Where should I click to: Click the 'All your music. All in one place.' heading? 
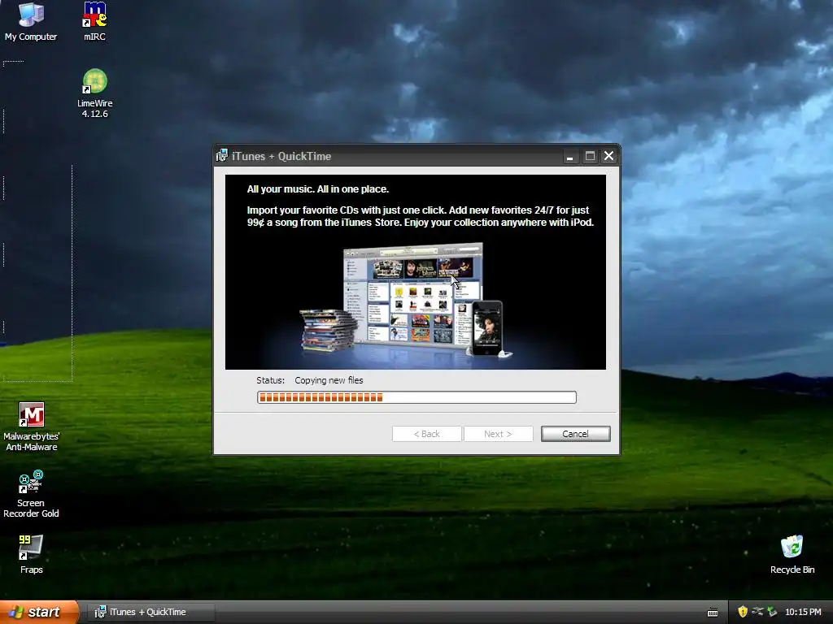point(318,189)
